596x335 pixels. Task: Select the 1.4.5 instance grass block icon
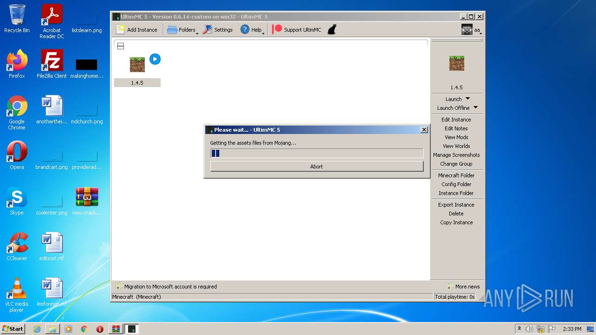137,65
